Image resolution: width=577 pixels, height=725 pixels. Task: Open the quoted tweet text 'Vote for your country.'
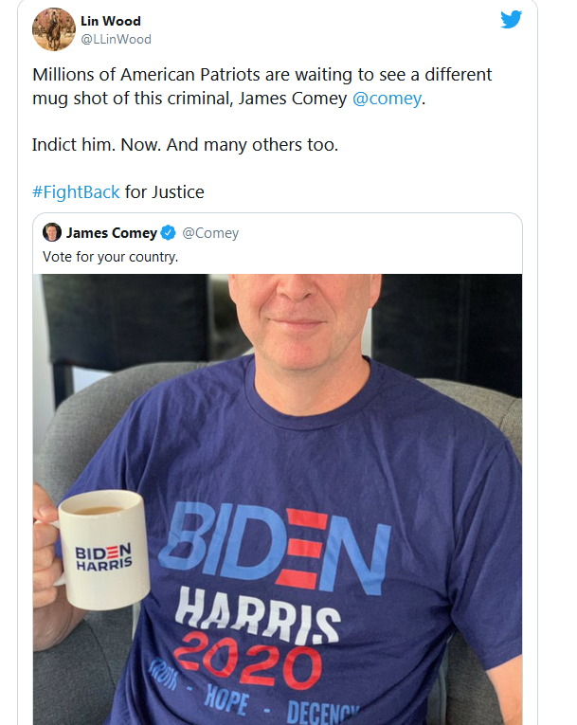pyautogui.click(x=110, y=257)
